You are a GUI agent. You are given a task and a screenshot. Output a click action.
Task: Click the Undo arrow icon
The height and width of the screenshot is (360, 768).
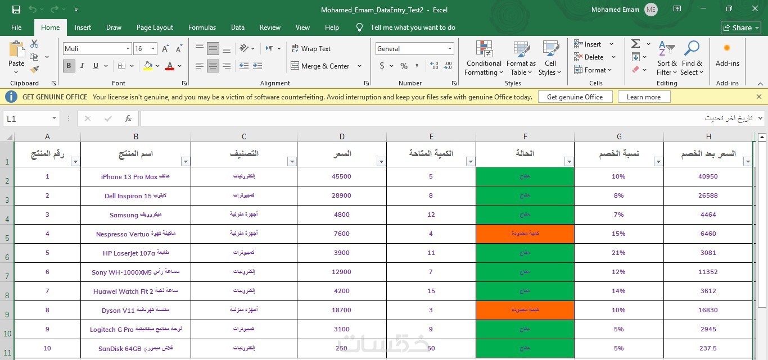[x=33, y=10]
